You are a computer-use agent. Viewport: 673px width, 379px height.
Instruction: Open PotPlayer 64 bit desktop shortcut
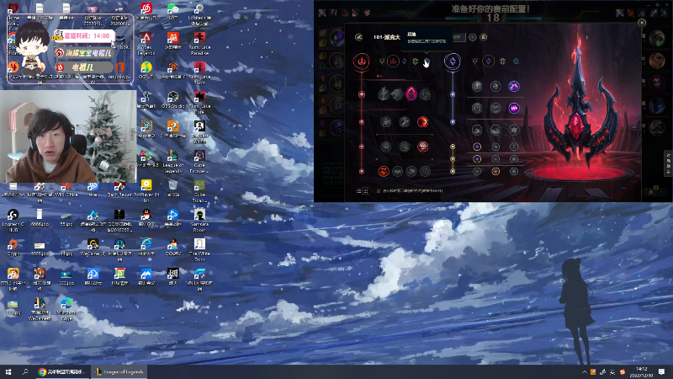pos(146,191)
